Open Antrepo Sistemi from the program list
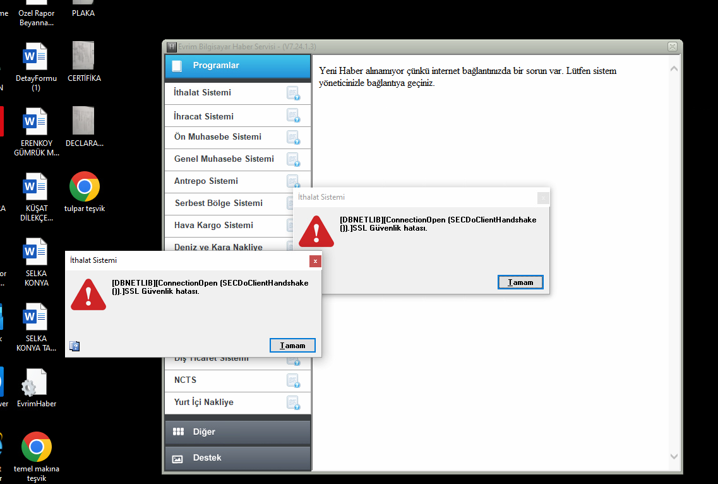The width and height of the screenshot is (718, 484). coord(206,181)
